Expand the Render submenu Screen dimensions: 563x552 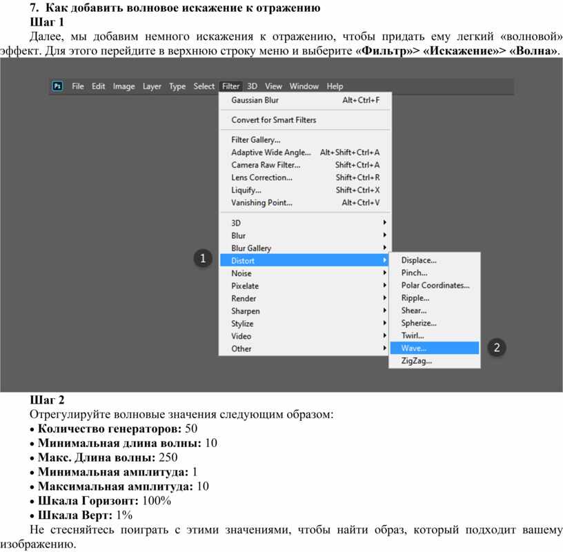(x=304, y=299)
